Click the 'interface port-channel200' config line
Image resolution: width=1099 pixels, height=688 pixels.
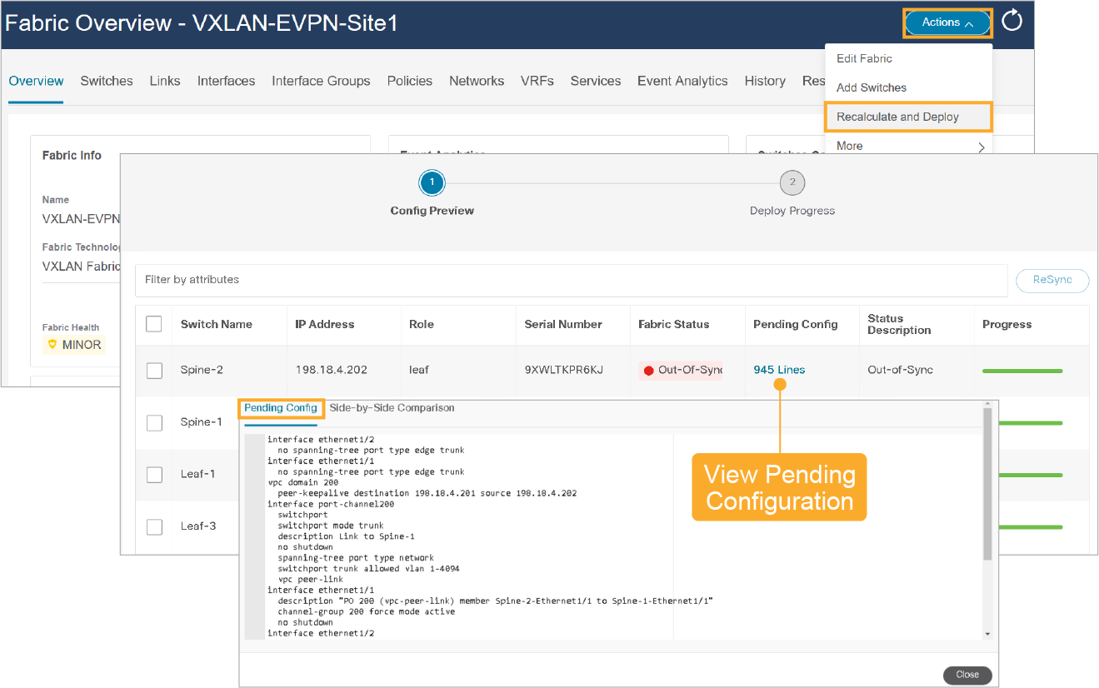coord(330,504)
